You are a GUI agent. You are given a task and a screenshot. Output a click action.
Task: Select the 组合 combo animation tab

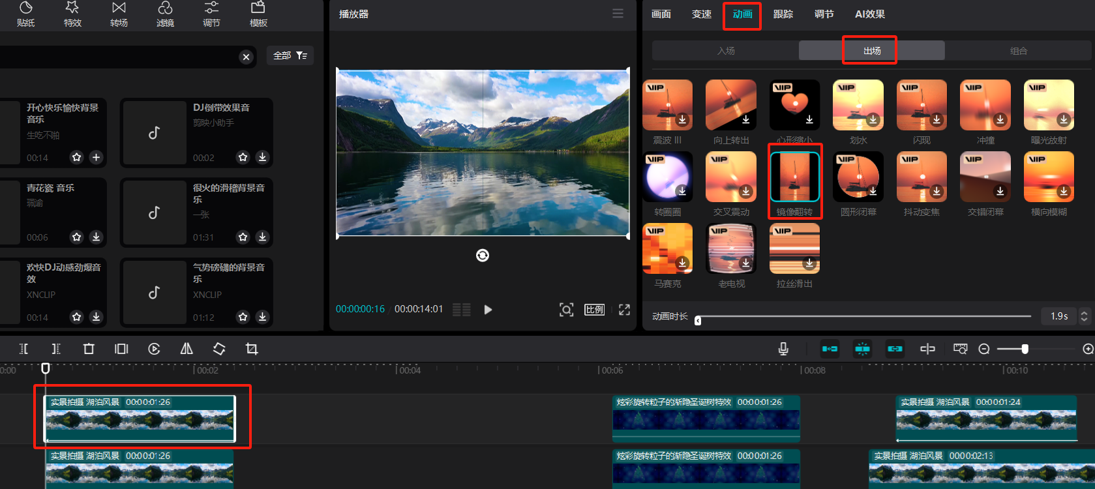coord(1019,51)
